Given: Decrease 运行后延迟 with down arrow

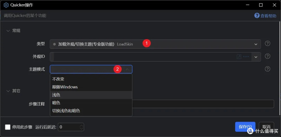Looking at the screenshot, I should (x=81, y=129).
